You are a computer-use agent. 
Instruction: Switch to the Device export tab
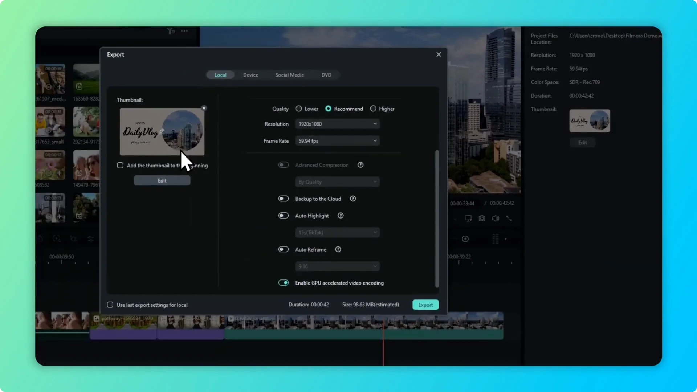tap(250, 75)
